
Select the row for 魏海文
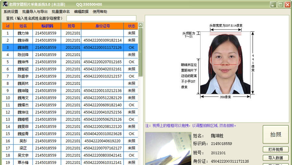pos(70,98)
